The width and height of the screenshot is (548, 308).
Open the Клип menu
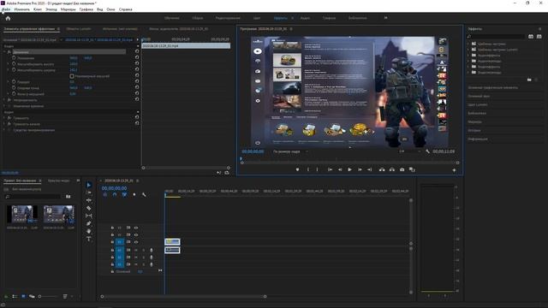pos(38,9)
